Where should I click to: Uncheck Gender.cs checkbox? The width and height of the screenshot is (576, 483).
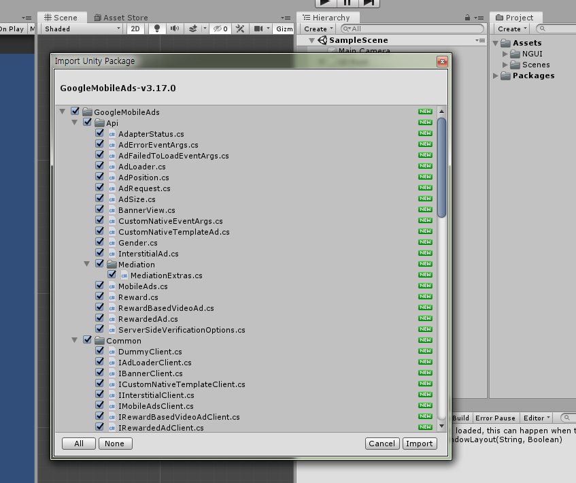[99, 242]
